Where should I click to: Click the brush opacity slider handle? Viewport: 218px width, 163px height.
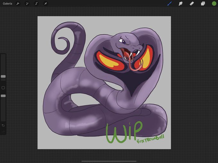[3, 96]
